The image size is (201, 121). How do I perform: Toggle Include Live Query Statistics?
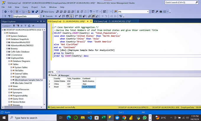coord(80,16)
